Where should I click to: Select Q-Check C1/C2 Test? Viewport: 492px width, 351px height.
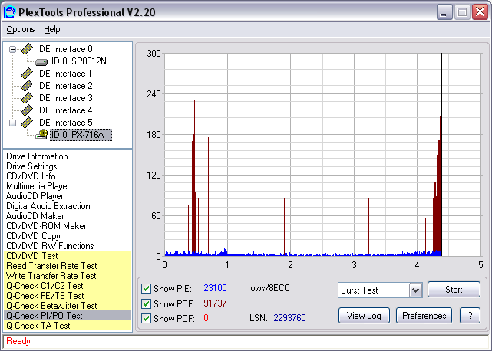[68, 286]
